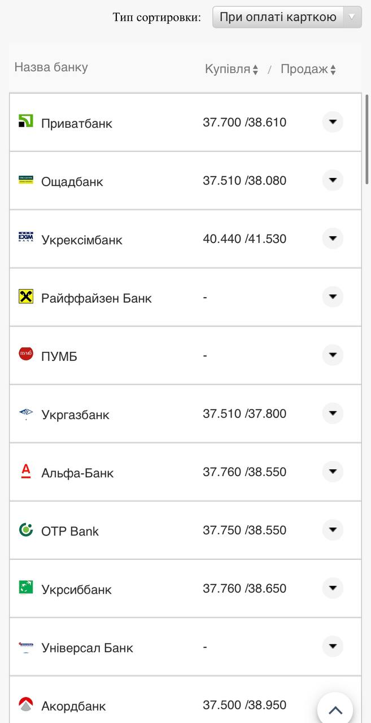
Task: Click the Укрексімбанк EXIM logo
Action: [26, 238]
